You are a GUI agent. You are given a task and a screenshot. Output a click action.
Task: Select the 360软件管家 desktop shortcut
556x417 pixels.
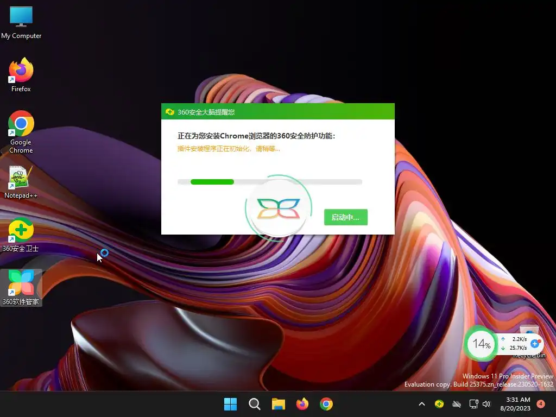click(21, 288)
